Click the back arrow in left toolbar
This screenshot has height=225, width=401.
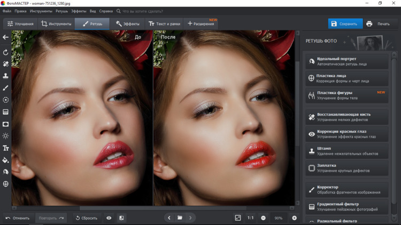click(x=6, y=37)
